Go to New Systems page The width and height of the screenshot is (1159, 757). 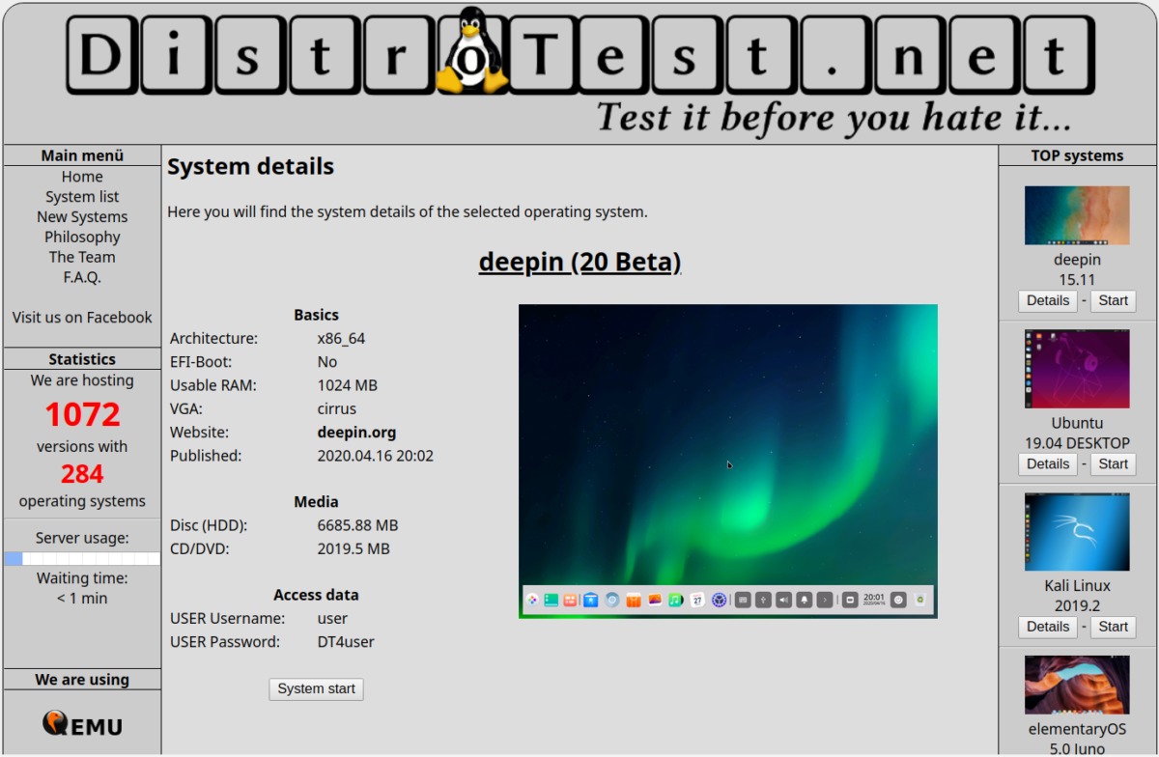pyautogui.click(x=82, y=217)
